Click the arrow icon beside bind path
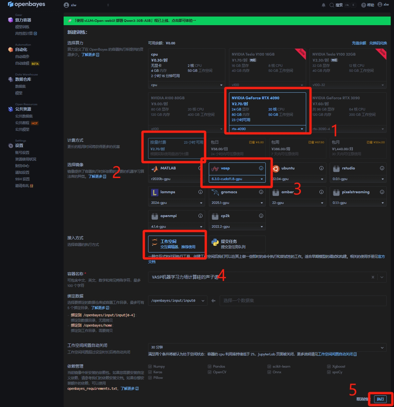The image size is (394, 407). pos(213,301)
